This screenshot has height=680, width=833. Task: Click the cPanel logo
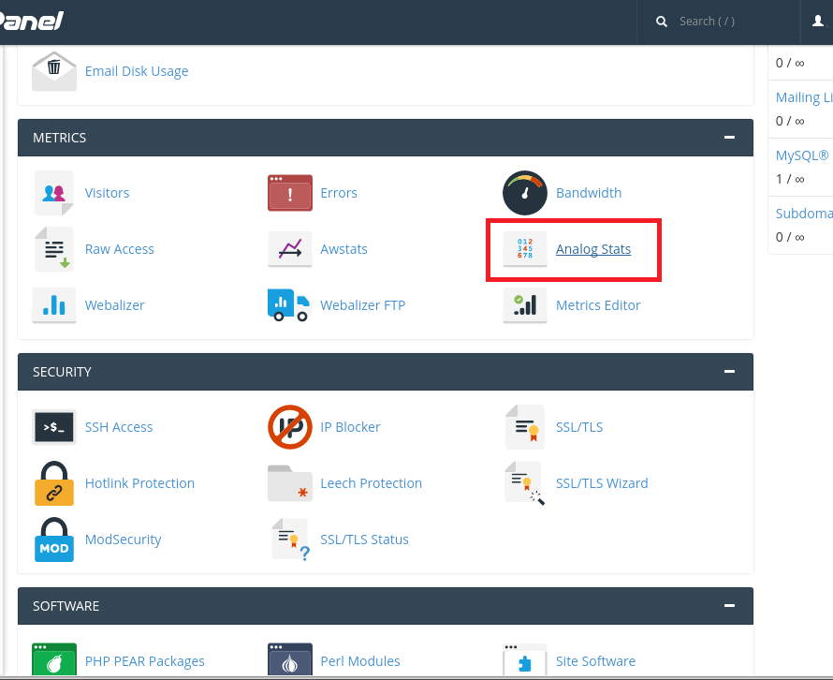click(30, 21)
